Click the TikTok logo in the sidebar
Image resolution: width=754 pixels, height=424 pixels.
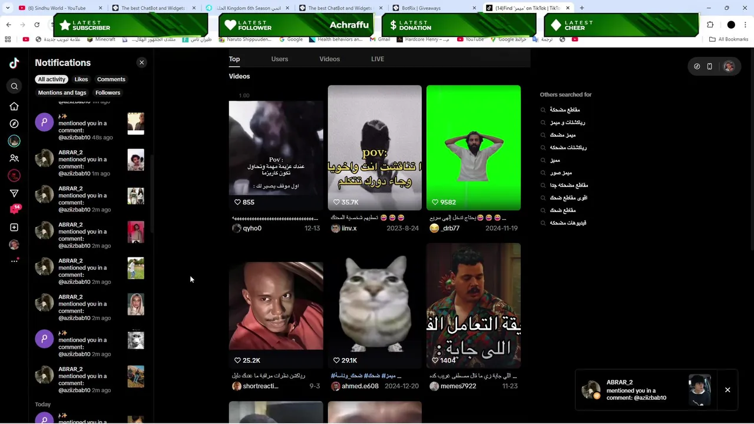pos(14,63)
